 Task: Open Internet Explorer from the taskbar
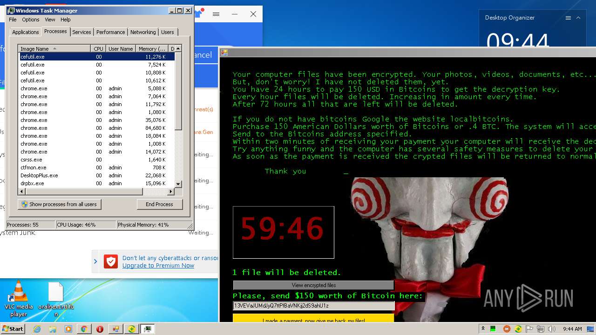click(x=37, y=329)
